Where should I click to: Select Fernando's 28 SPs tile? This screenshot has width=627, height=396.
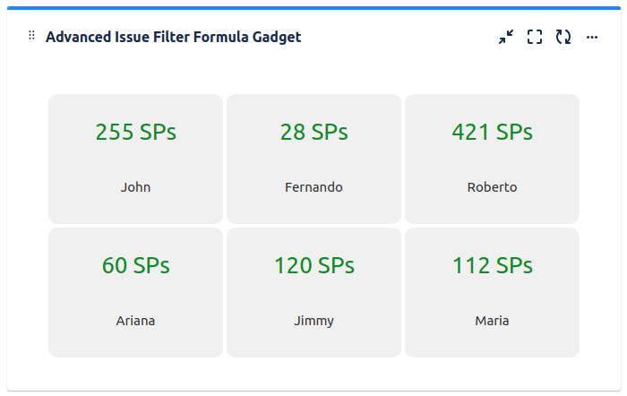coord(313,159)
